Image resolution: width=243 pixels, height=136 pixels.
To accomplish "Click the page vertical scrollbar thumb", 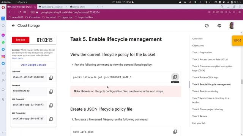I will (241, 82).
